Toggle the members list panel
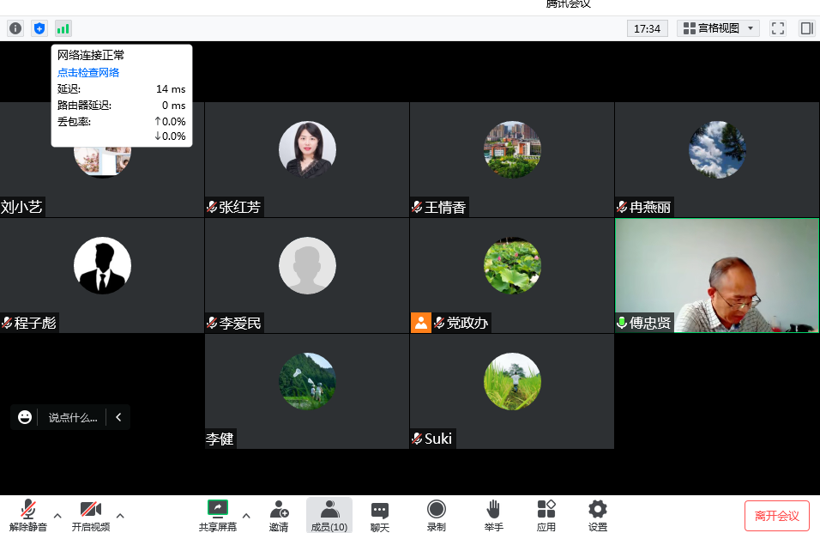Viewport: 820px width, 533px height. [x=329, y=515]
